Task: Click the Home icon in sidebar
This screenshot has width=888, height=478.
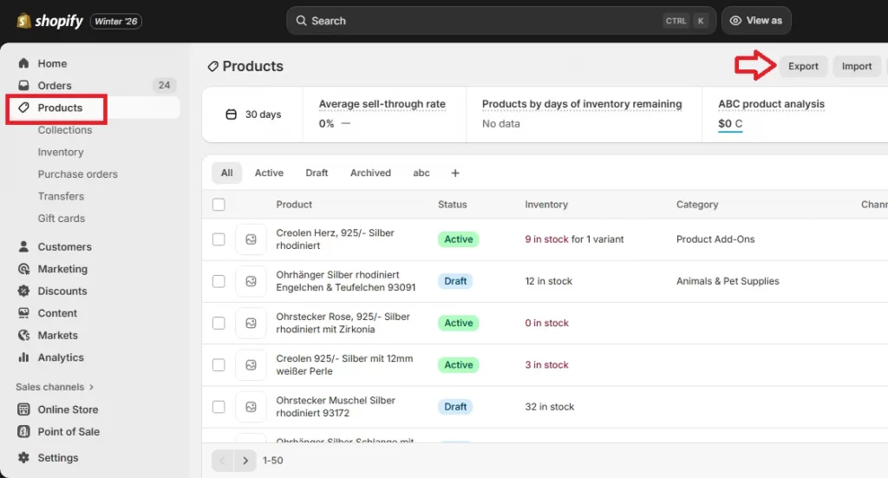Action: (x=23, y=63)
